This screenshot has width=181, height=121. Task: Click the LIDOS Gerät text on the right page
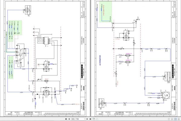[x=175, y=106]
